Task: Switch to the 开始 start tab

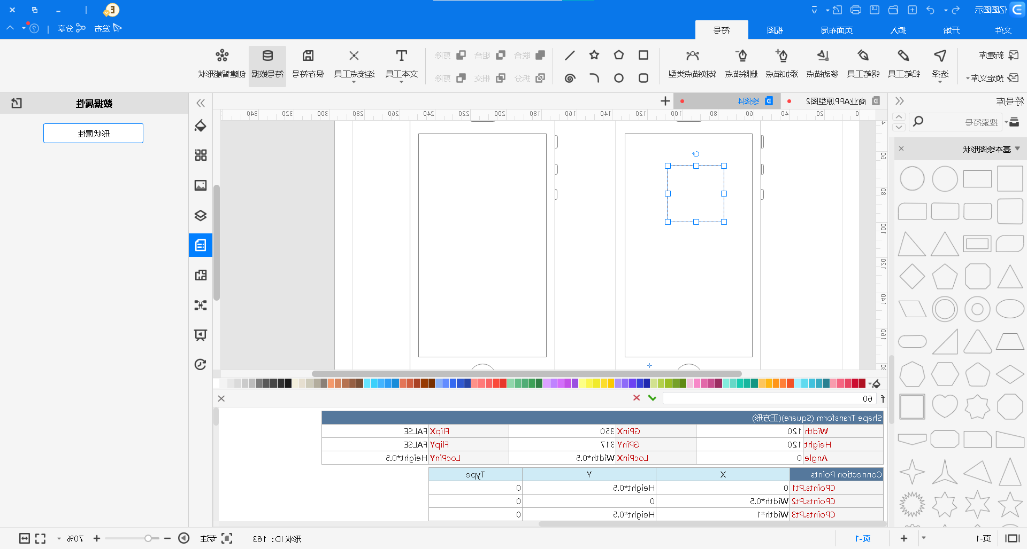Action: (x=951, y=30)
